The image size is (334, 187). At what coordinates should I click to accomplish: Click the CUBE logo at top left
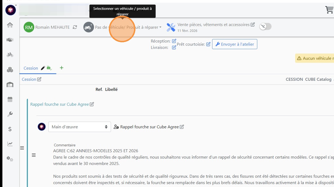(x=10, y=10)
